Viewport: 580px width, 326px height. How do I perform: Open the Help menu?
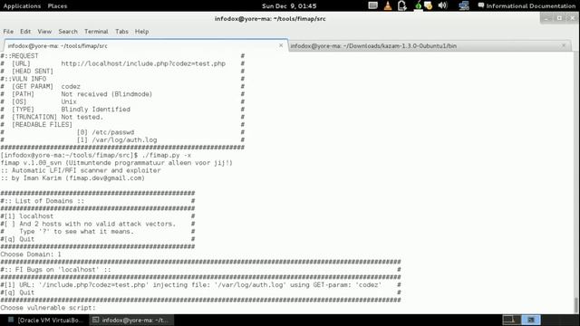(141, 32)
